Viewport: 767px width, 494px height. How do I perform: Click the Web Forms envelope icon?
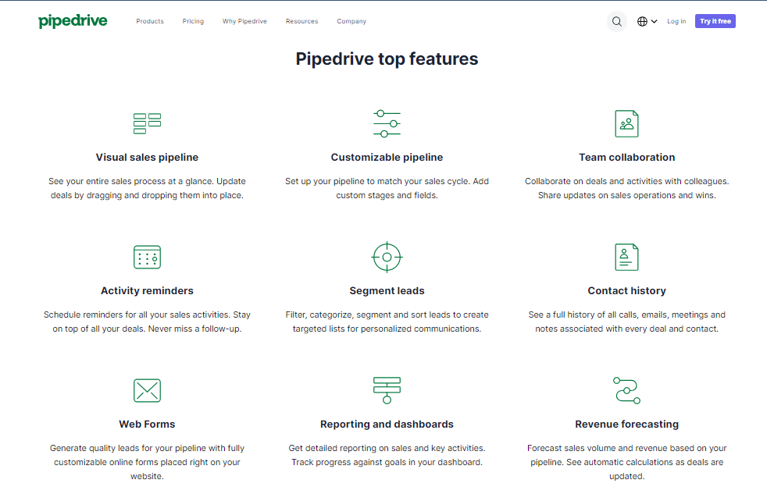click(148, 390)
